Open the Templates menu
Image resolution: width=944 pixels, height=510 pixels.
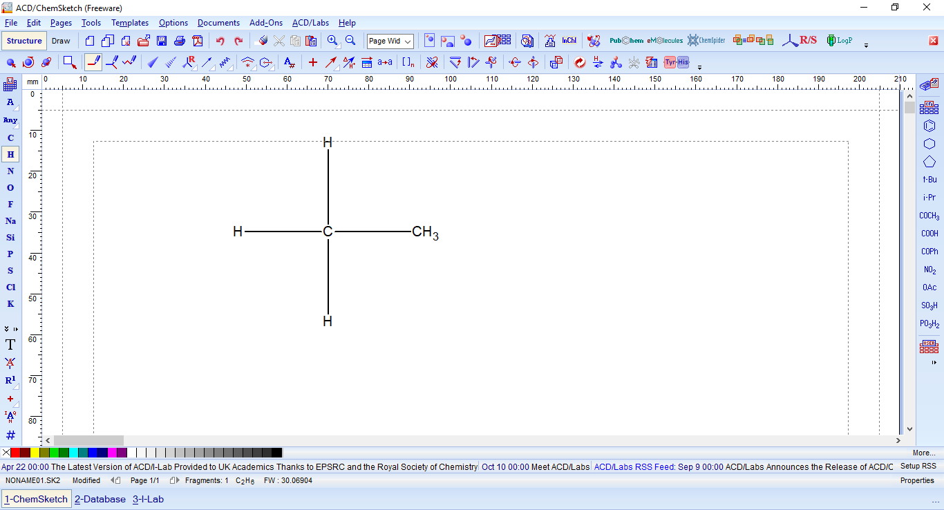click(x=130, y=23)
